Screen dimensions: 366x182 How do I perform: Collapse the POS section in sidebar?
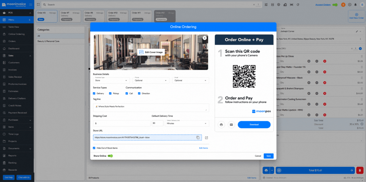(x=30, y=13)
